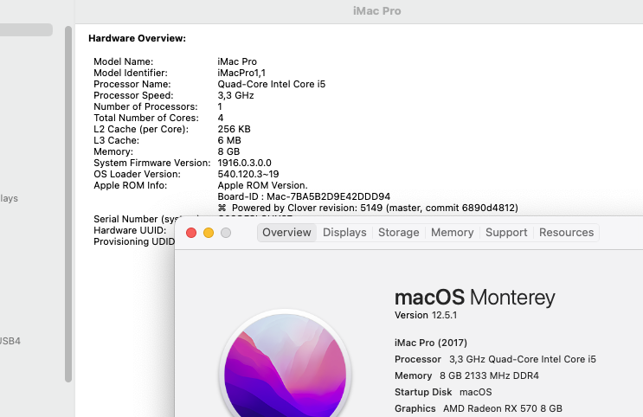643x417 pixels.
Task: Open the Support tab
Action: coord(506,233)
